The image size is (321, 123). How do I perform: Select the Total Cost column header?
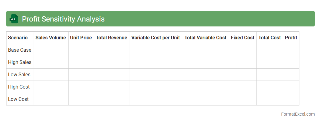pyautogui.click(x=269, y=38)
